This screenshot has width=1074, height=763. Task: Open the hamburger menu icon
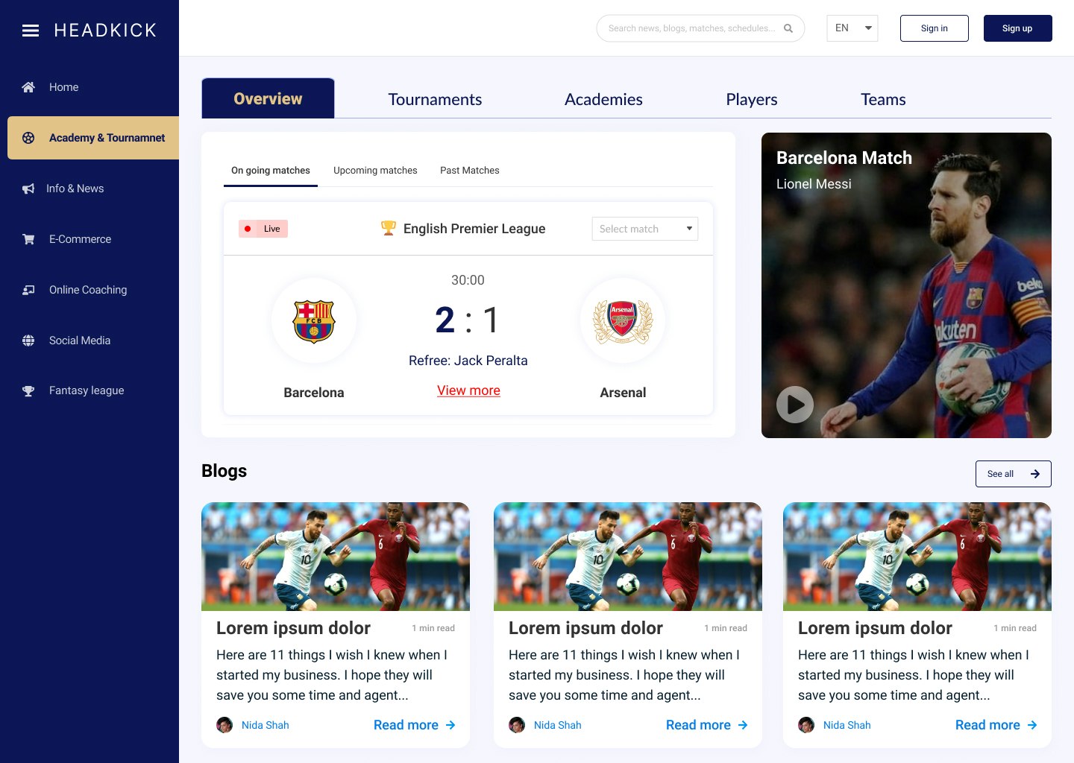point(31,31)
